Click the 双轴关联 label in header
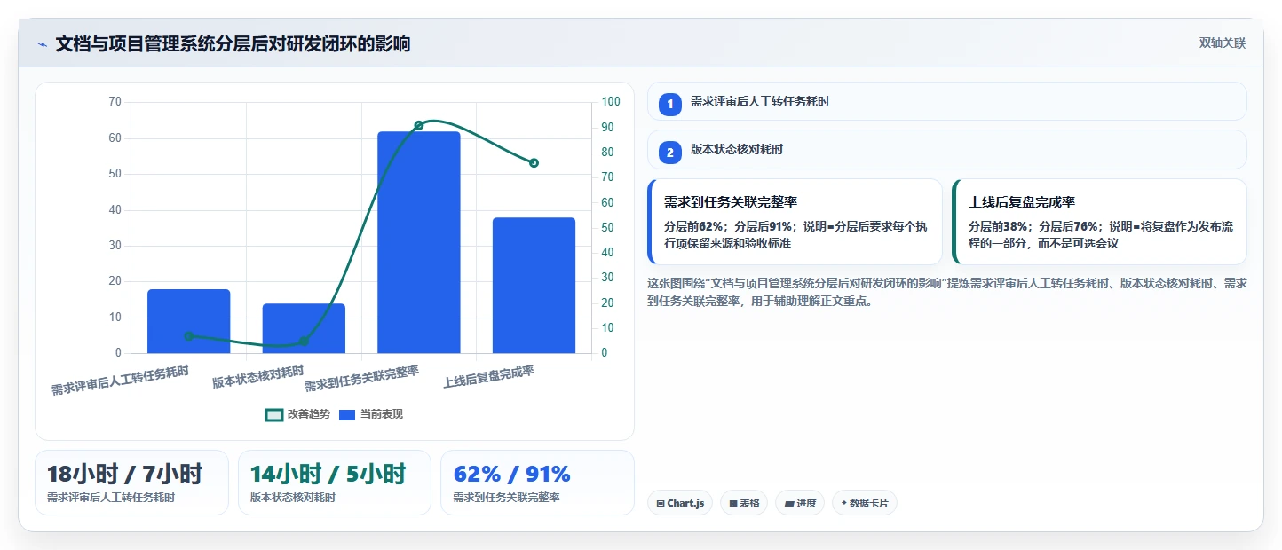 pos(1223,43)
